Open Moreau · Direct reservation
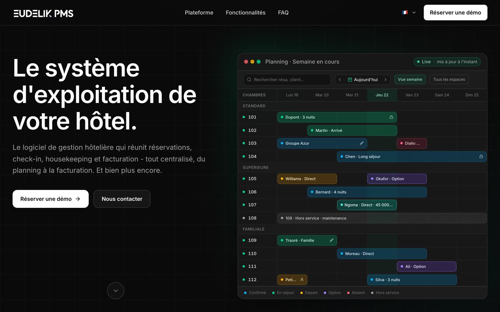The image size is (500, 312). click(x=382, y=254)
